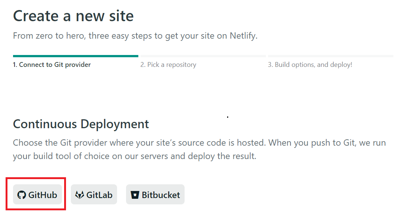This screenshot has height=217, width=396.
Task: Open step 2: Pick a repository
Action: [169, 64]
